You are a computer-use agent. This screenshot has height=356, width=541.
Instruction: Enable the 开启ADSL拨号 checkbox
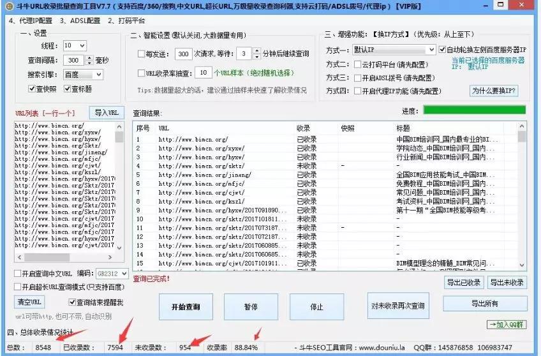point(357,78)
